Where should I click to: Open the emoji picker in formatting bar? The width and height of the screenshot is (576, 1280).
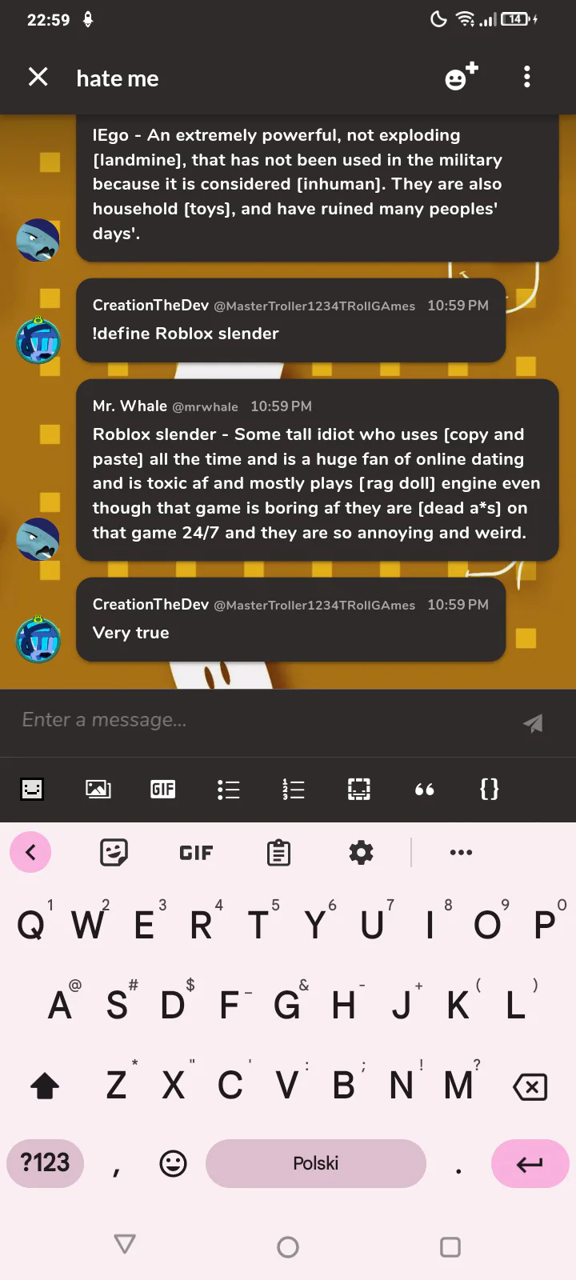pyautogui.click(x=32, y=790)
